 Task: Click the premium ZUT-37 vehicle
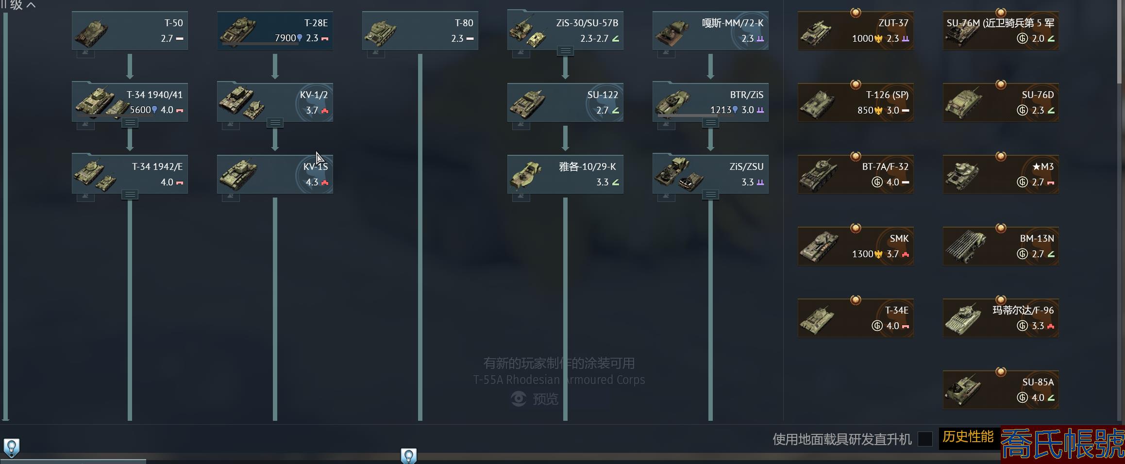(856, 31)
